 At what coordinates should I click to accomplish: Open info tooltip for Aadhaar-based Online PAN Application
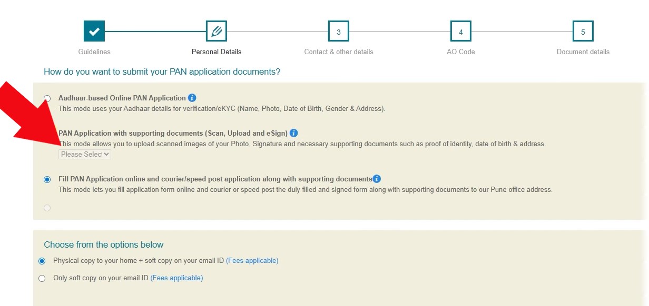[x=192, y=98]
